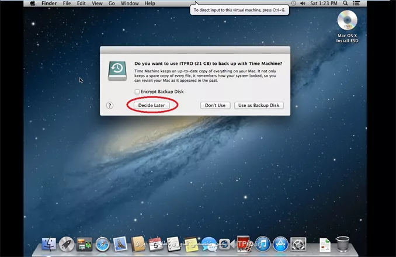Image resolution: width=396 pixels, height=257 pixels.
Task: Click the Don't Use button
Action: [x=215, y=105]
